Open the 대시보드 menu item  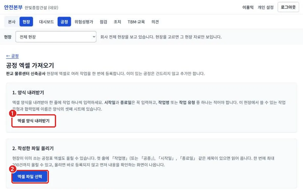(x=46, y=22)
